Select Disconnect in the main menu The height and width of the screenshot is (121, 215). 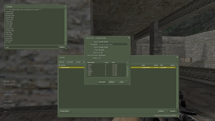coord(8,85)
